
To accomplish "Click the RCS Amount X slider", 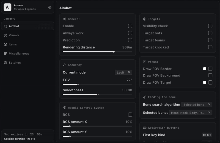I will click(98, 126).
